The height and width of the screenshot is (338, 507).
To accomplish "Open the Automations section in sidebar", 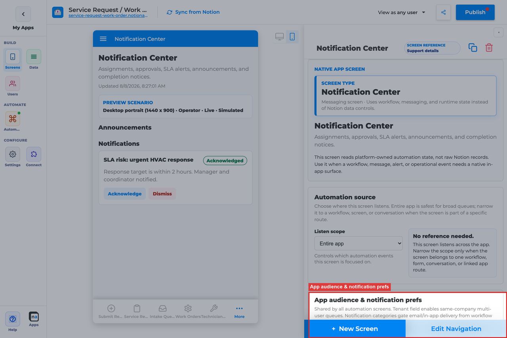I will [x=13, y=122].
